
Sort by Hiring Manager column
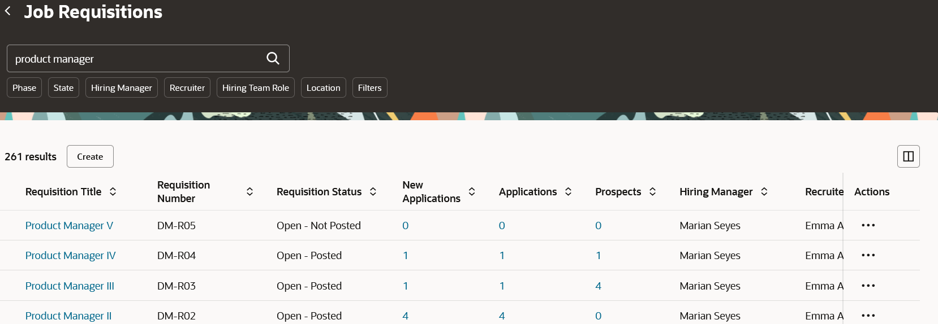click(764, 192)
